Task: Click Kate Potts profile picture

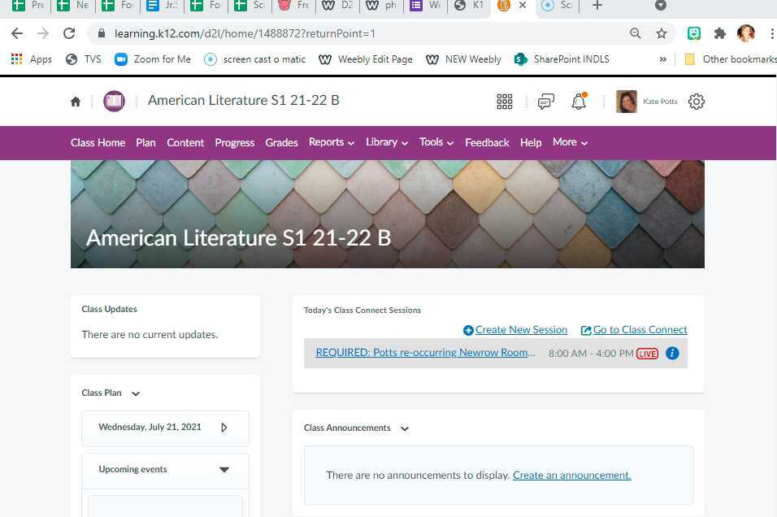Action: [626, 101]
